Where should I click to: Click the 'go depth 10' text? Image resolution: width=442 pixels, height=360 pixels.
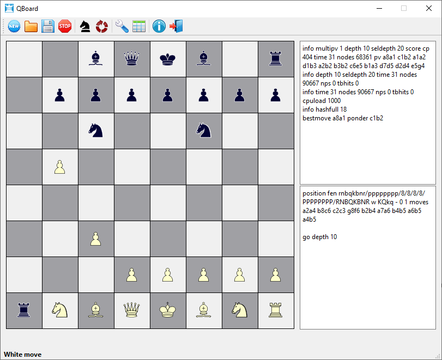[320, 237]
